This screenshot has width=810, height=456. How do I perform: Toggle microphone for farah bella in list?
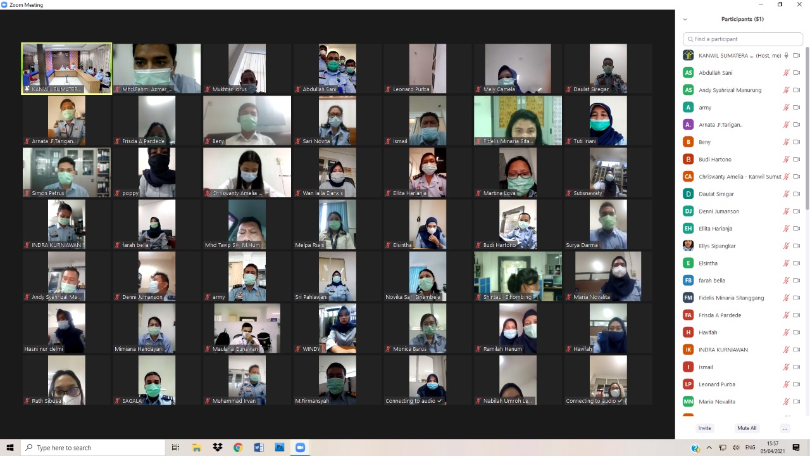(x=786, y=281)
